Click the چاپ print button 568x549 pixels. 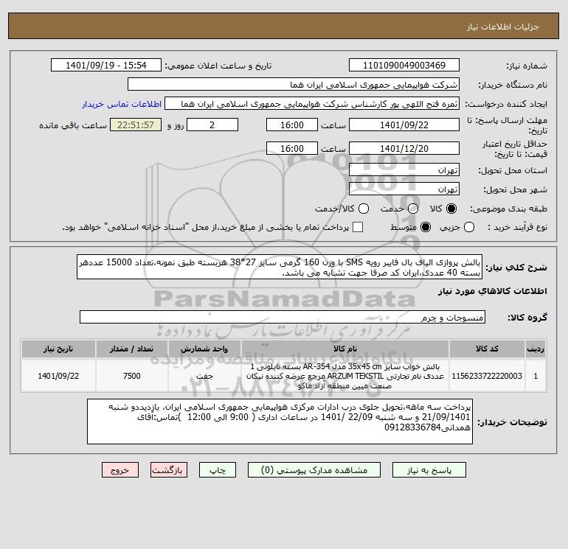pyautogui.click(x=218, y=470)
